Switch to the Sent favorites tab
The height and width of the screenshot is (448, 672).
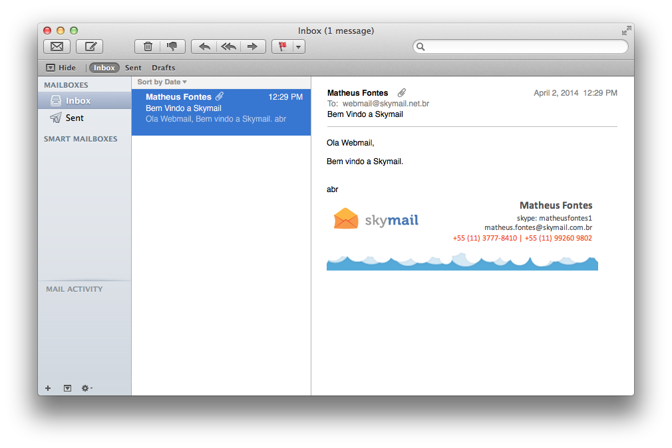(x=133, y=68)
